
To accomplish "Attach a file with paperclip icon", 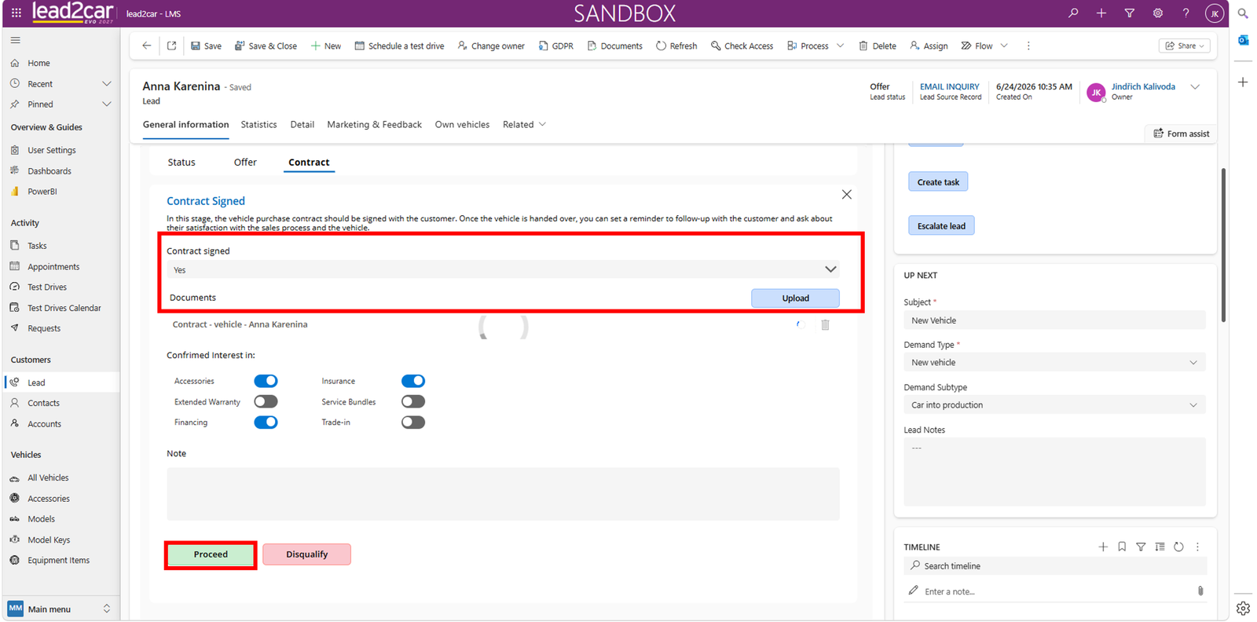I will click(1200, 591).
